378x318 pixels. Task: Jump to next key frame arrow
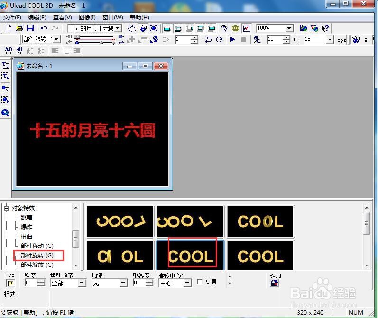coord(121,37)
